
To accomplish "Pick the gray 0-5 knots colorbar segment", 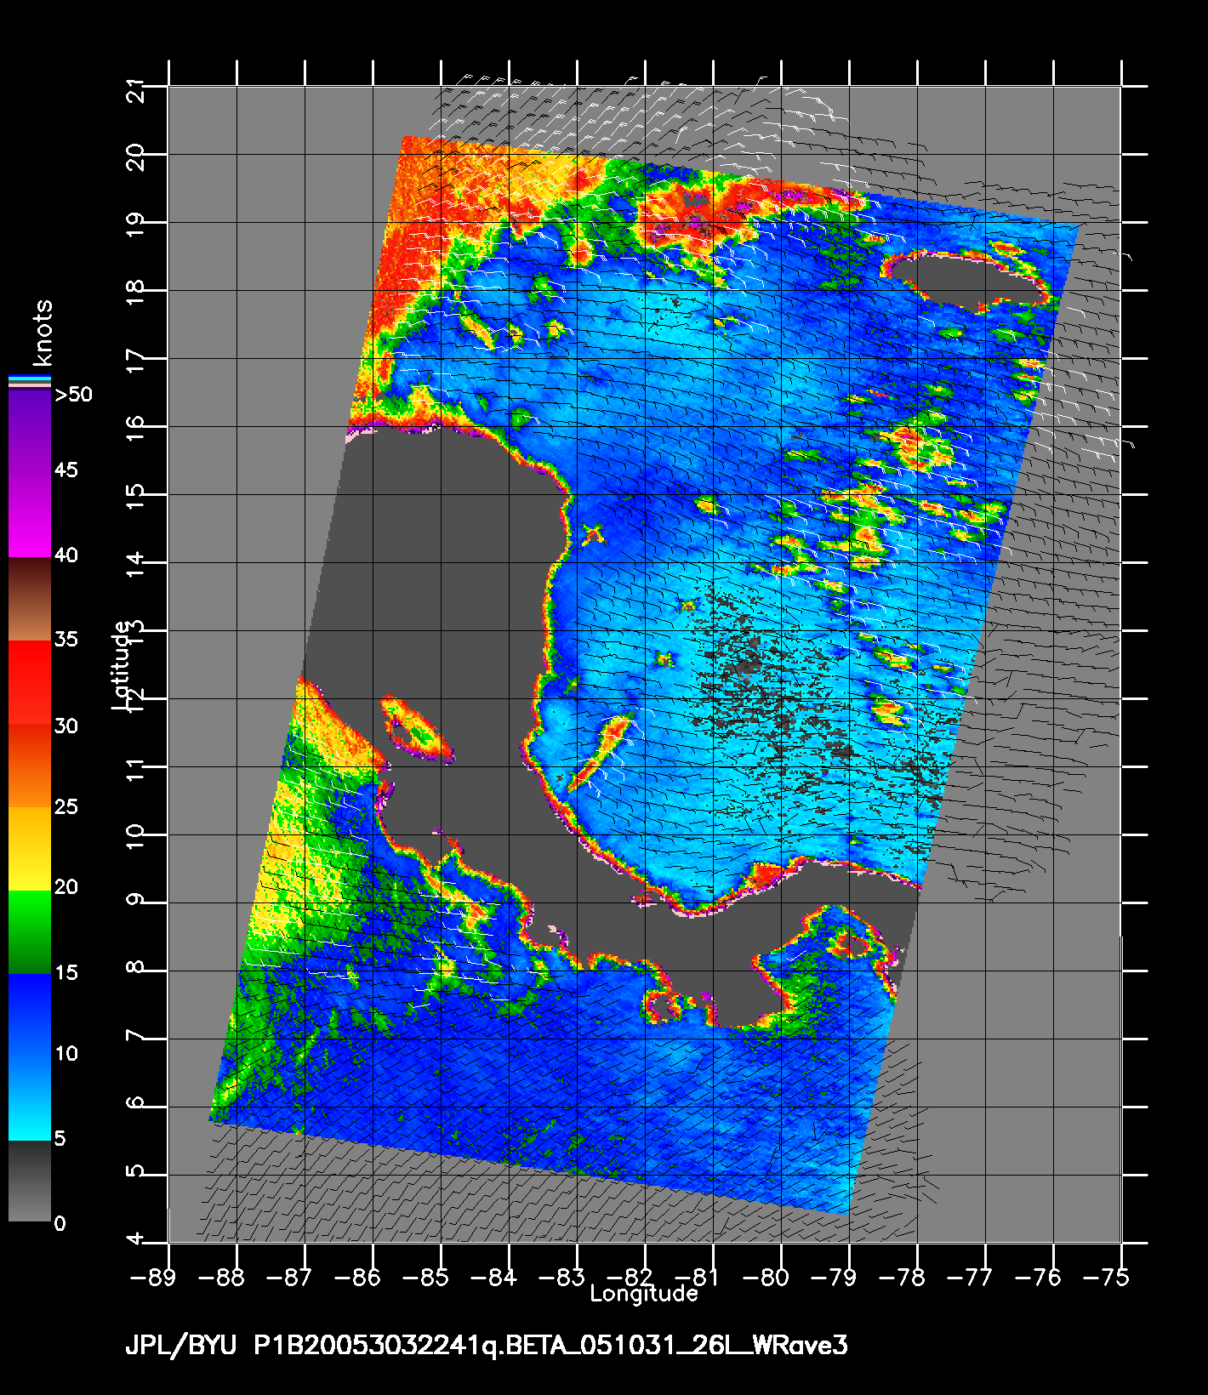I will pyautogui.click(x=30, y=1181).
